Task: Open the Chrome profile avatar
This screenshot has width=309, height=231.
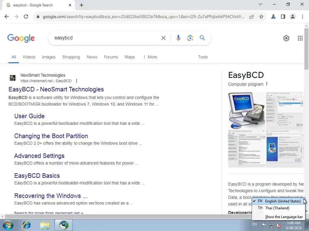Action: 293,17
